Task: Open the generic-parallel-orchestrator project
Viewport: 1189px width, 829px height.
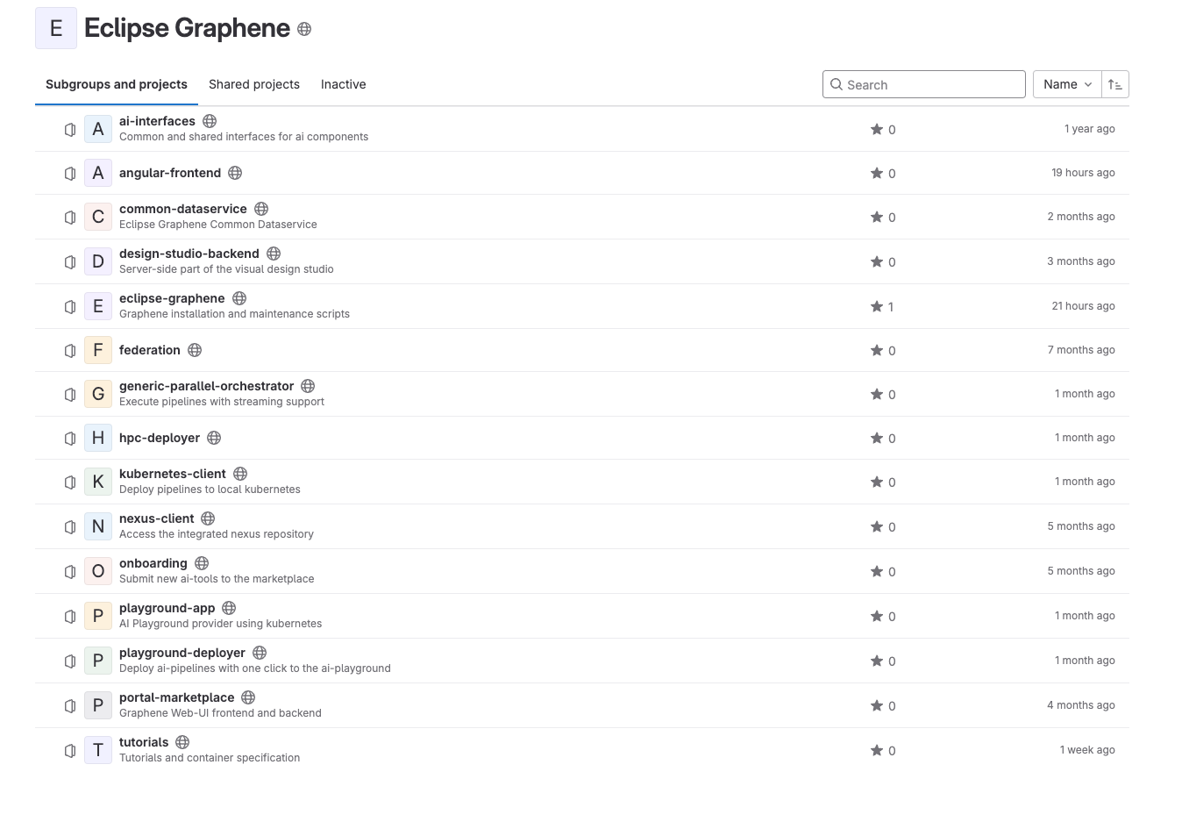Action: (206, 386)
